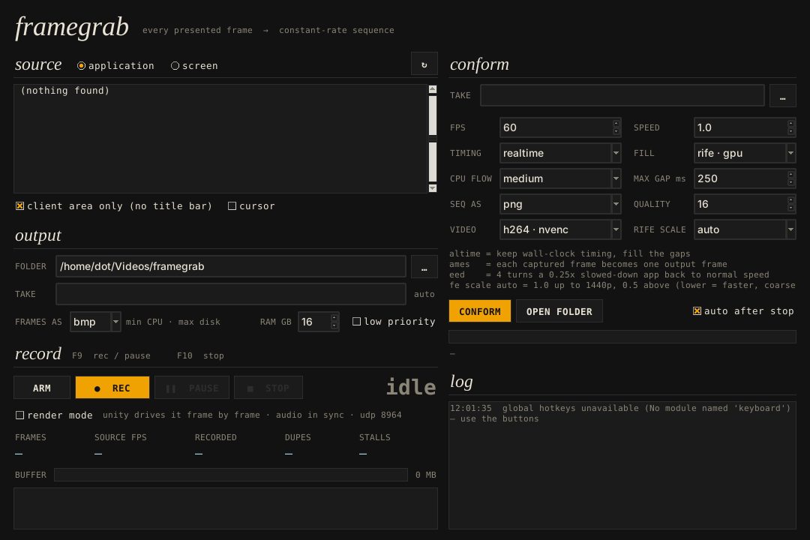Click the PAUSE button

tap(192, 388)
